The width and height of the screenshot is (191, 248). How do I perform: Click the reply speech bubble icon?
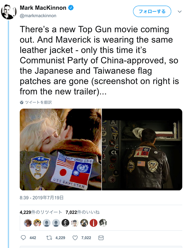[23, 238]
